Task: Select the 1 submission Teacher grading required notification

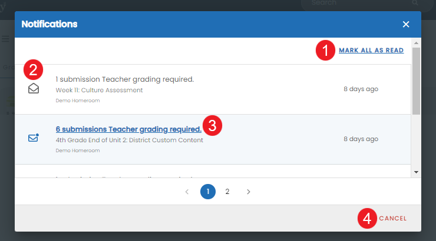Action: (x=213, y=89)
